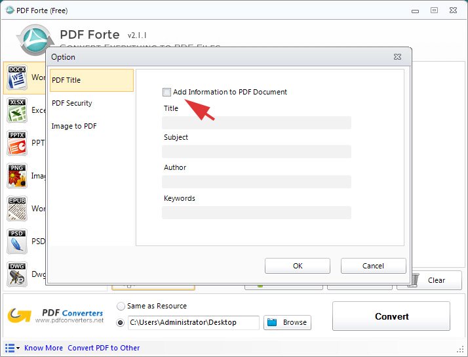Click the output path field C:\Users\Administrator\Desktop
The height and width of the screenshot is (357, 468).
193,323
